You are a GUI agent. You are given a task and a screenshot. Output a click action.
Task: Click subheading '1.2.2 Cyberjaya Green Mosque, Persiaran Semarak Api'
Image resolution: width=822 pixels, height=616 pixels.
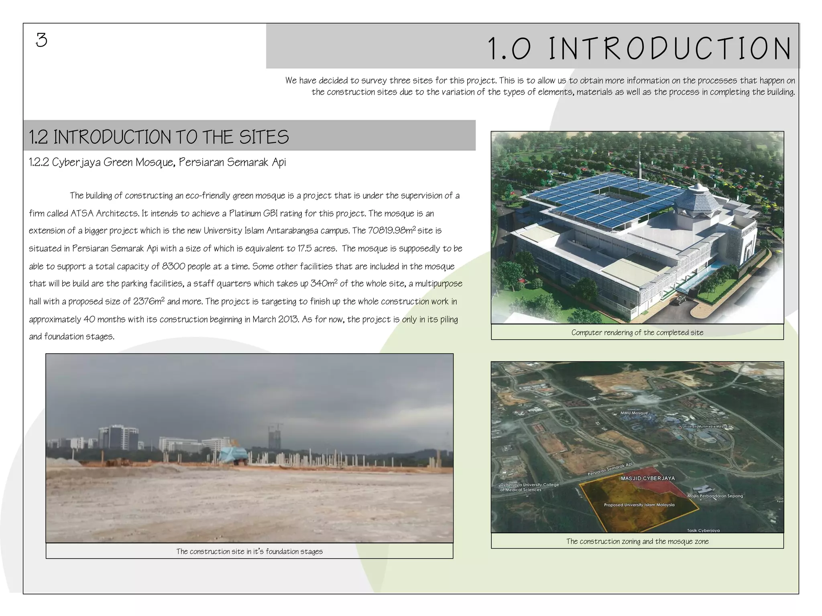(157, 162)
